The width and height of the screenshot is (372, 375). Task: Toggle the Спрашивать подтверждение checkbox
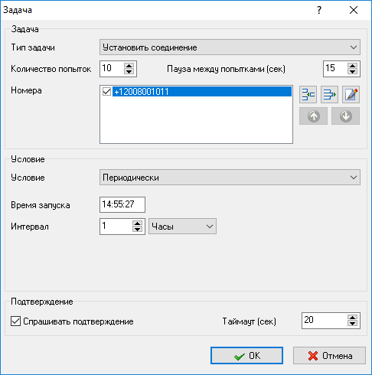click(x=15, y=321)
